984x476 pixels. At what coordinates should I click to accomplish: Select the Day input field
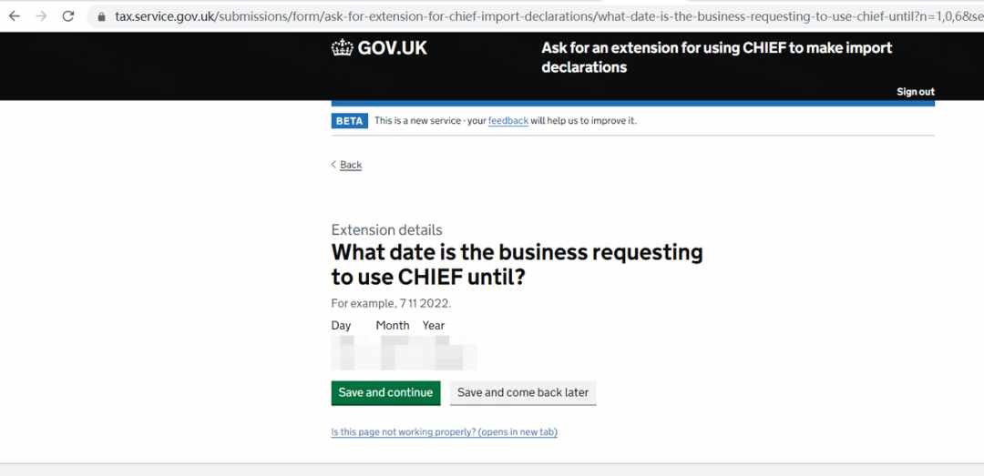[348, 353]
